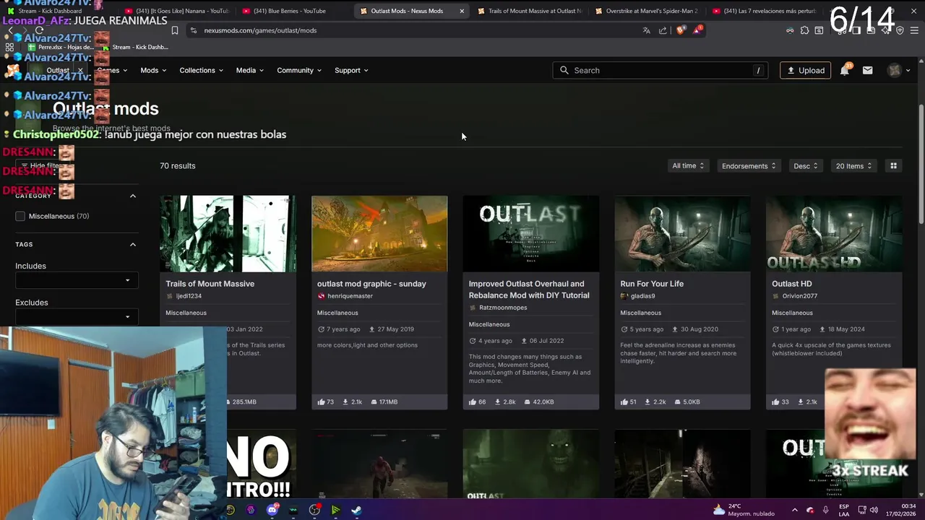925x520 pixels.
Task: Tick the Miscellaneous category checkbox
Action: pos(20,216)
